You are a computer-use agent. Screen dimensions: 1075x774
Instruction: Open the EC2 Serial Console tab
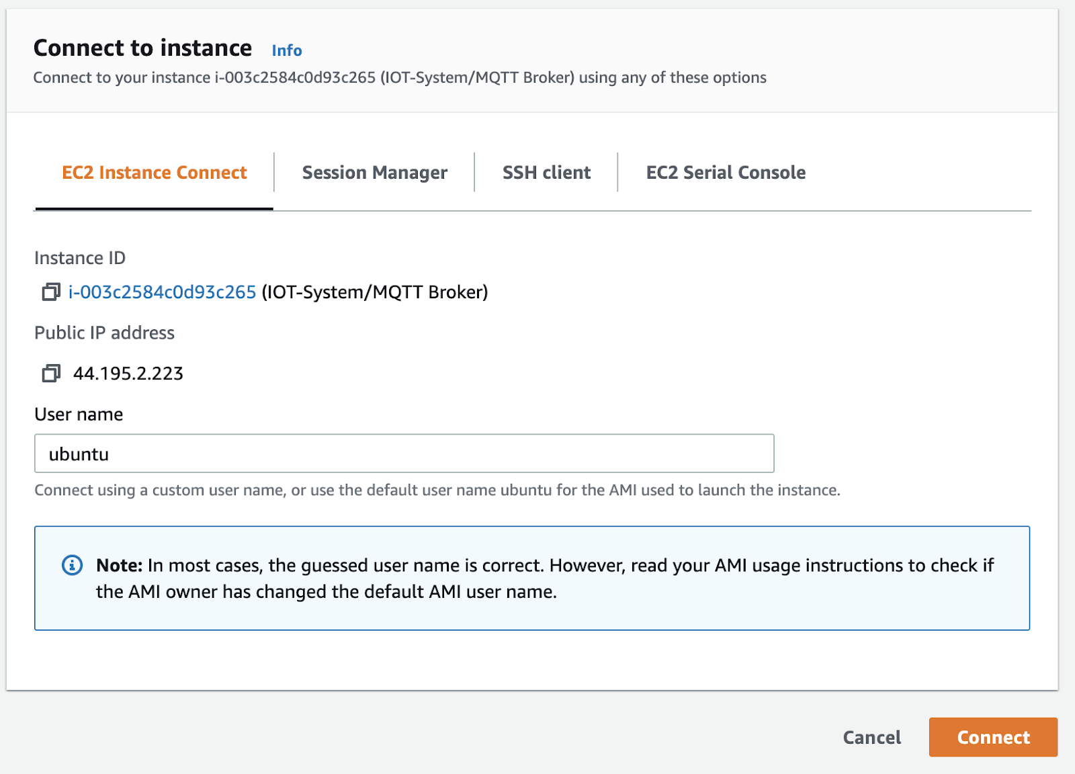[x=726, y=173]
